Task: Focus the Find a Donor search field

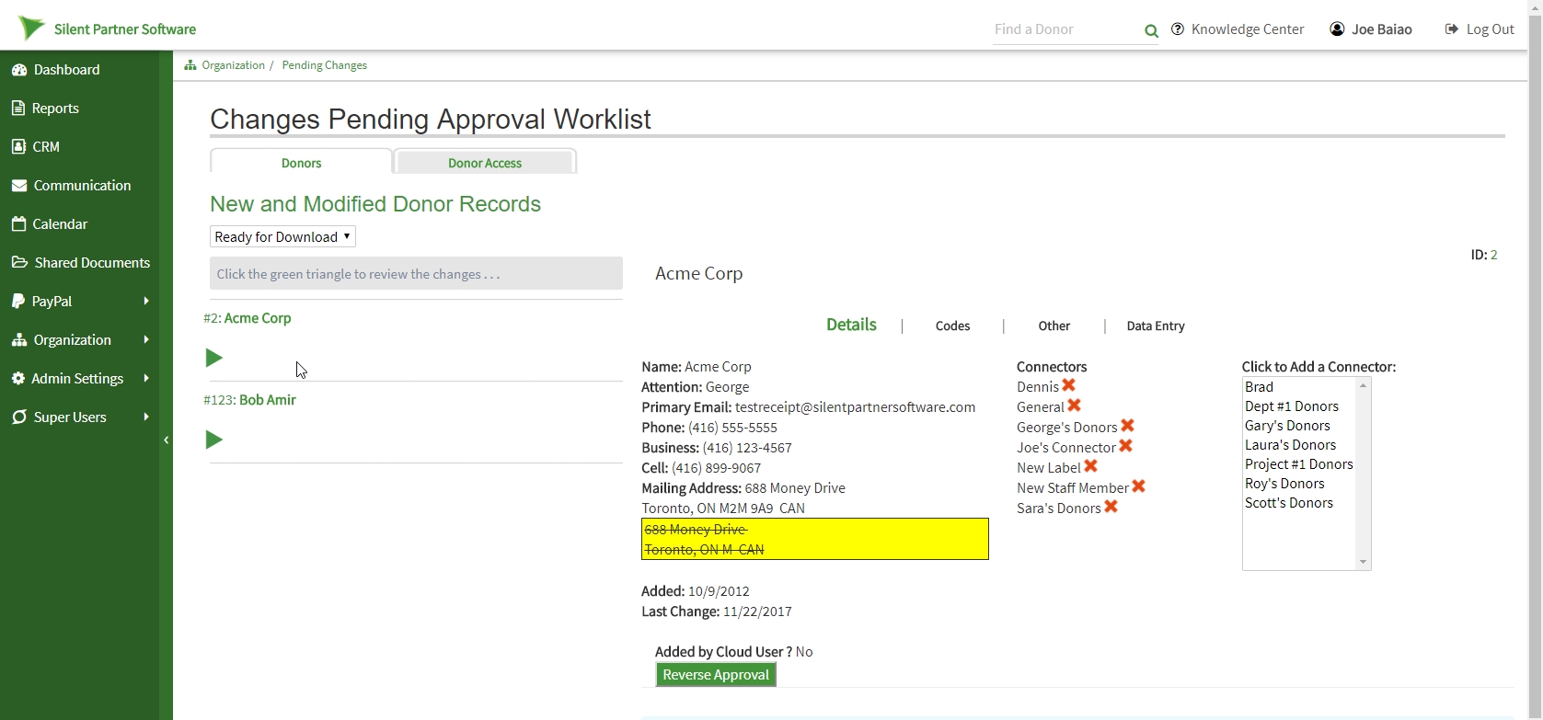Action: [1065, 29]
